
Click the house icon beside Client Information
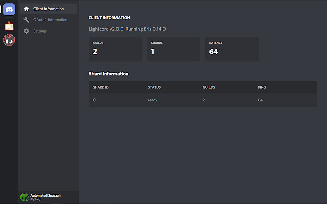(x=26, y=9)
